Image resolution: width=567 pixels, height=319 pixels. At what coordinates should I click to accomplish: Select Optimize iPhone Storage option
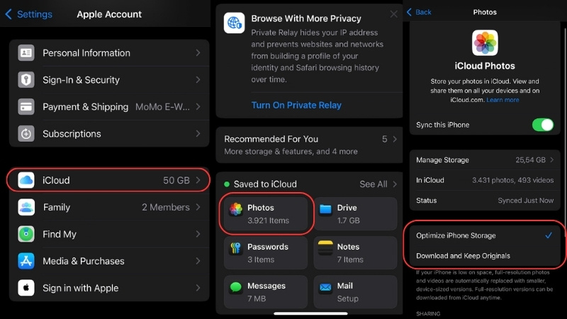click(x=485, y=235)
